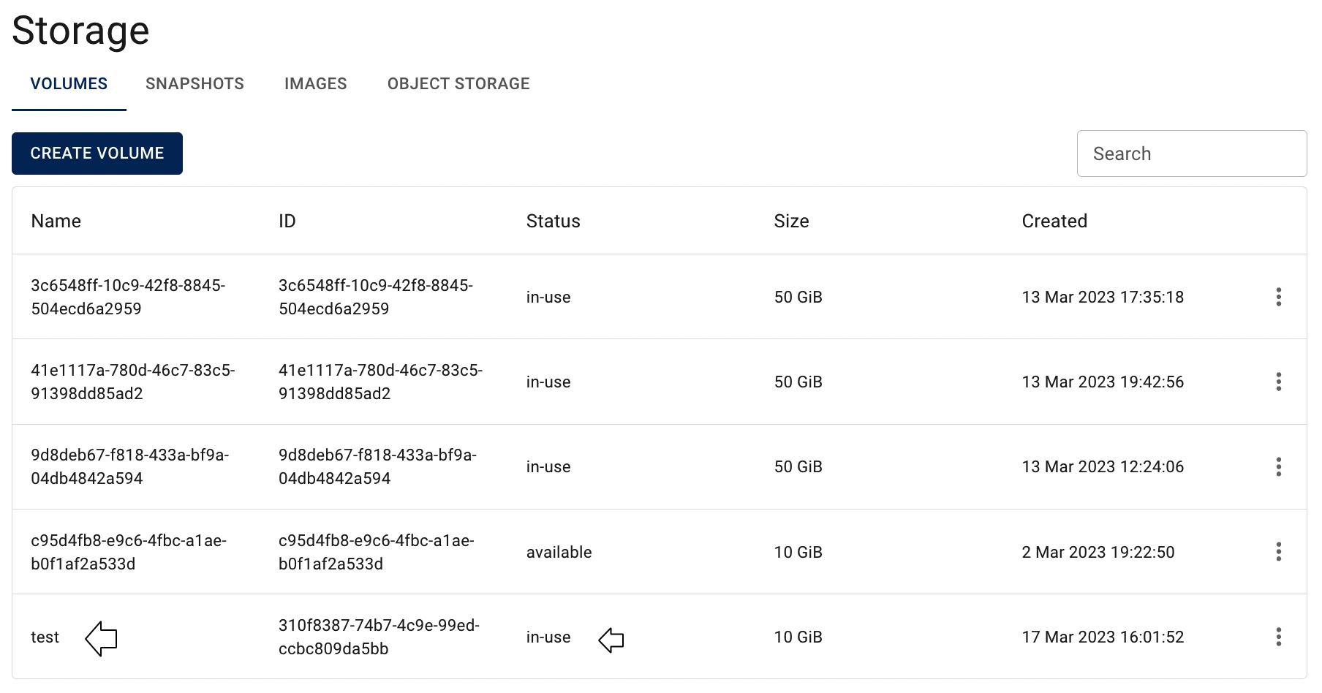Viewport: 1322px width, 693px height.
Task: Click the available status of volume c95d4fb8
Action: coord(559,552)
